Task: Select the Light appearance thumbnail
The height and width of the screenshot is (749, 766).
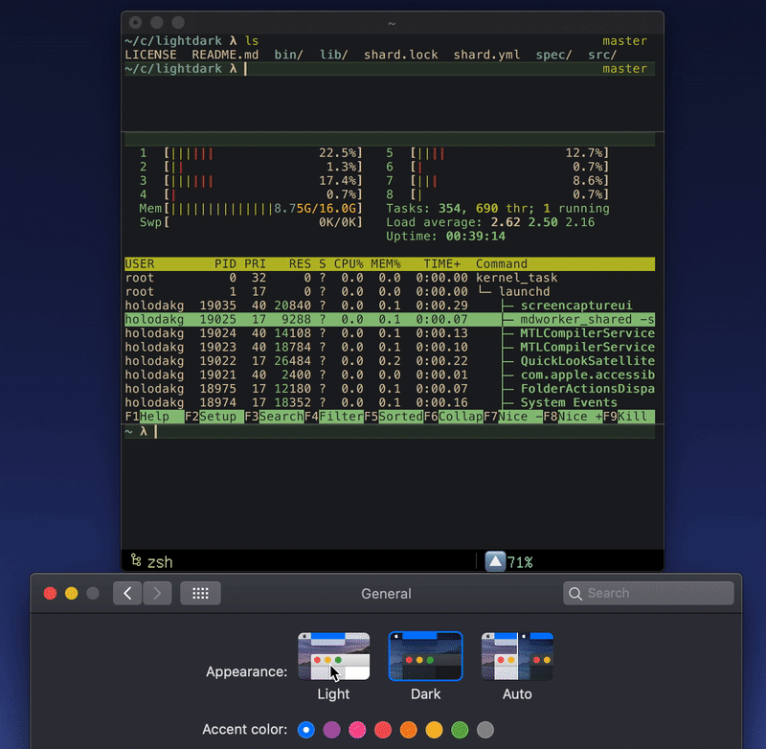Action: (333, 656)
